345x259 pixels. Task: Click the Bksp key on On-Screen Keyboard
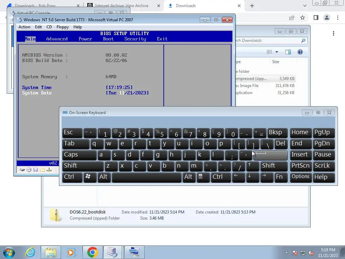click(278, 133)
